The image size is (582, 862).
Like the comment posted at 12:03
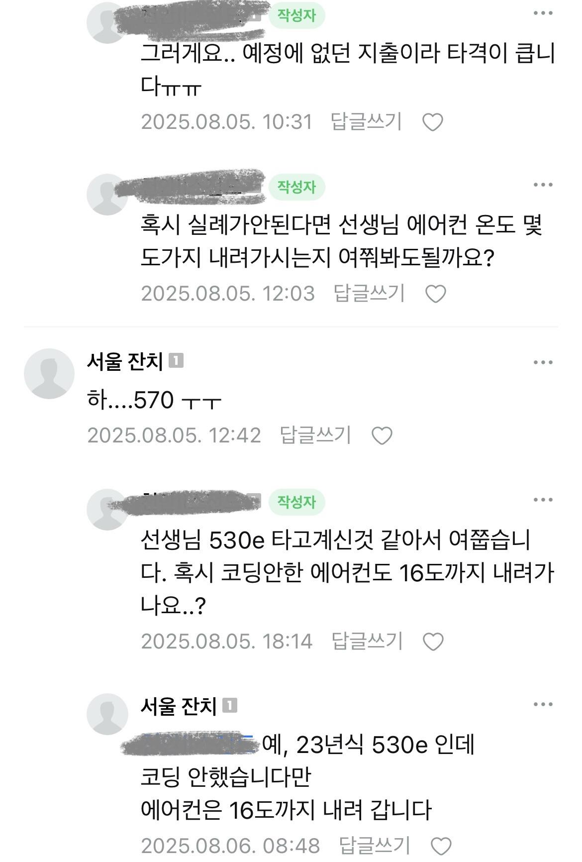(x=436, y=294)
